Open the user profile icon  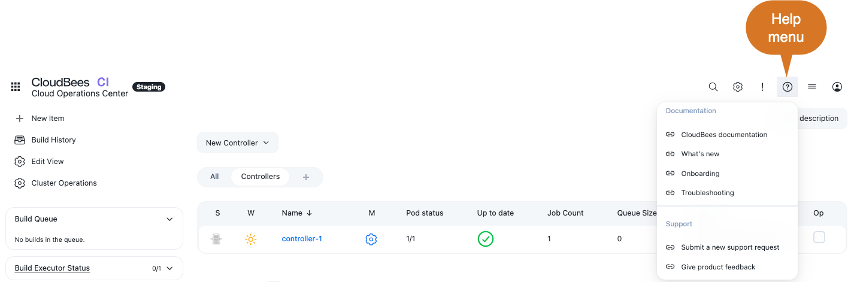(x=837, y=87)
